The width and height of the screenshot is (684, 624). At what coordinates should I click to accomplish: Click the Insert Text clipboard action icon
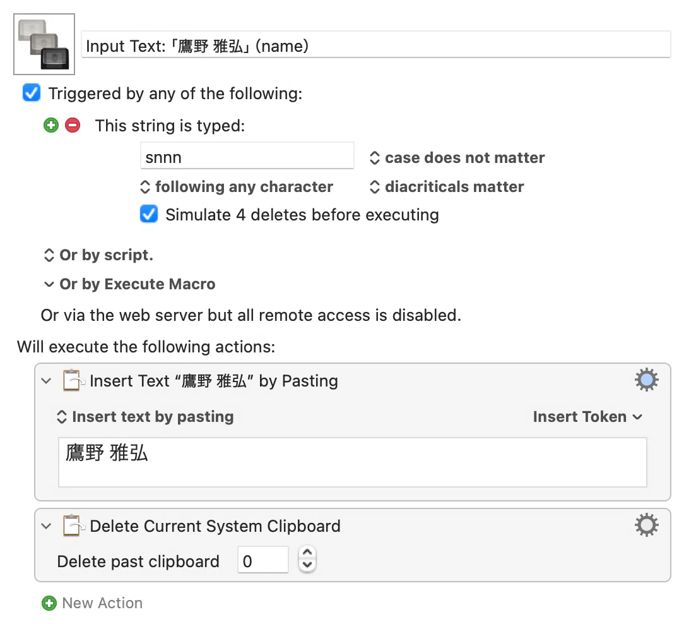click(x=73, y=380)
